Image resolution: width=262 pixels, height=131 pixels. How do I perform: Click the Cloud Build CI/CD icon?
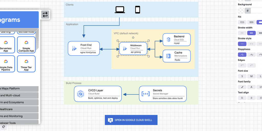click(x=81, y=94)
